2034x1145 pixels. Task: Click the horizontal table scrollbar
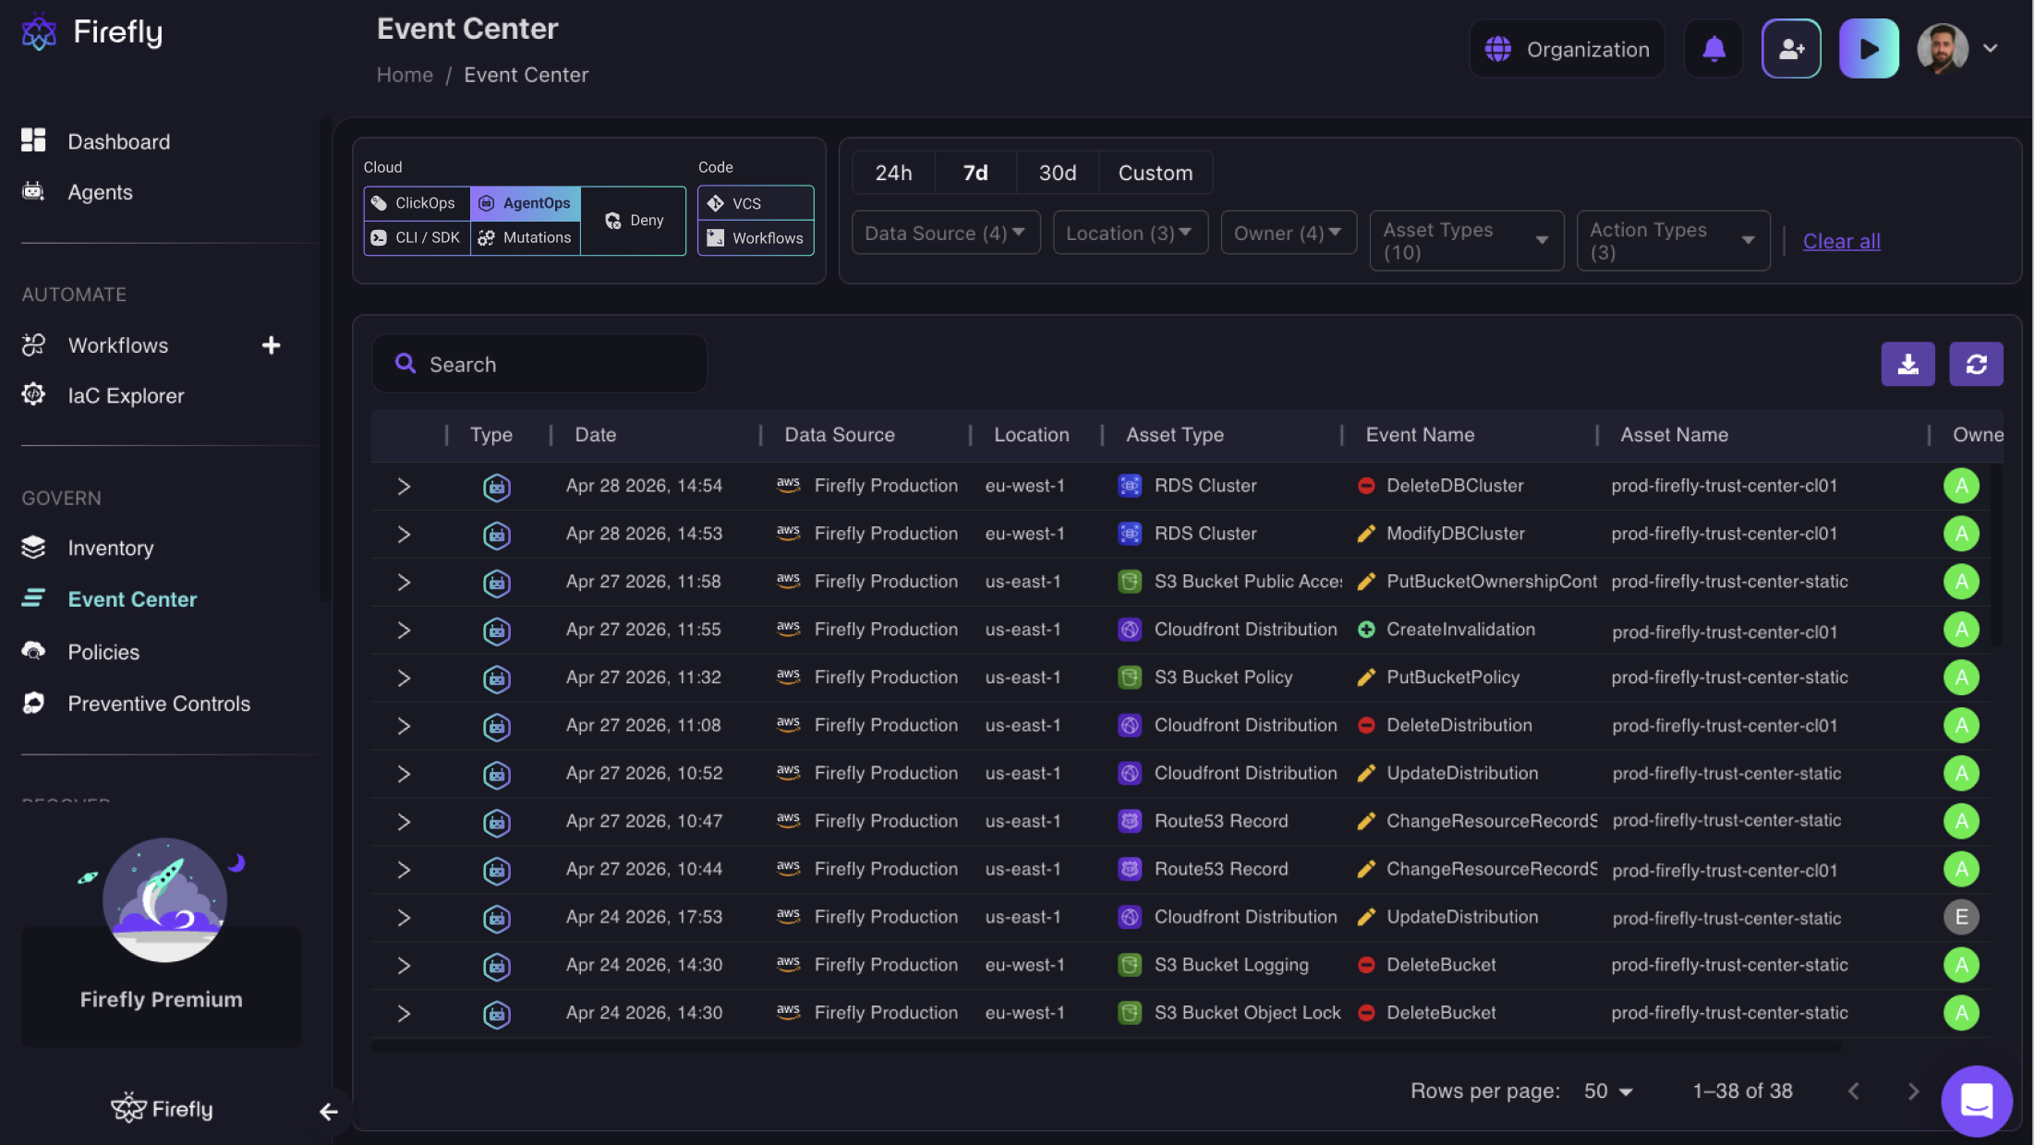pos(1105,1047)
